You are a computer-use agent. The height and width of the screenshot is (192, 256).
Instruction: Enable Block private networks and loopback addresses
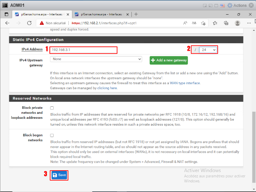click(x=52, y=108)
